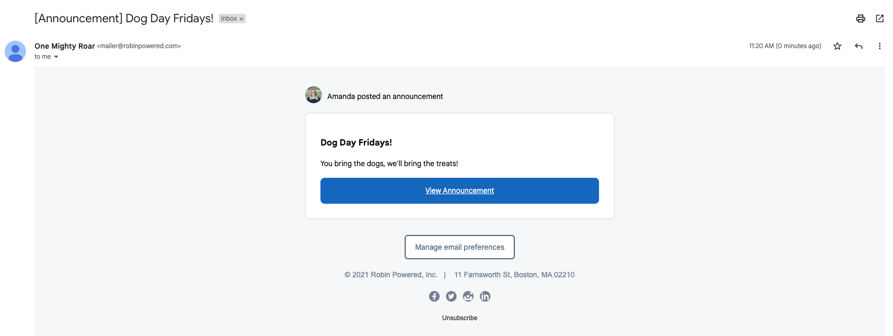The height and width of the screenshot is (336, 893).
Task: Open the Instagram icon in footer
Action: point(468,296)
